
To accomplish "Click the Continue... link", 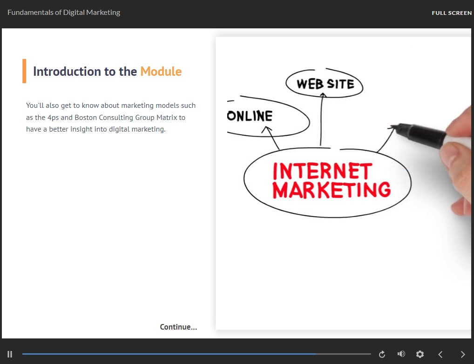I will (x=178, y=327).
